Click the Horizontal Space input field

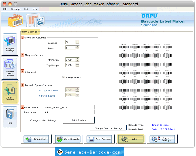[x=71, y=90]
